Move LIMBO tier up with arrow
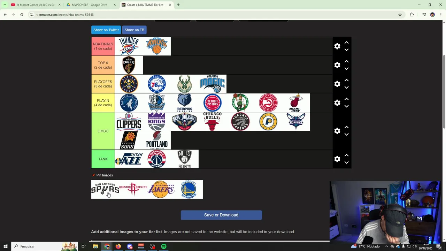The width and height of the screenshot is (446, 251). pyautogui.click(x=346, y=127)
